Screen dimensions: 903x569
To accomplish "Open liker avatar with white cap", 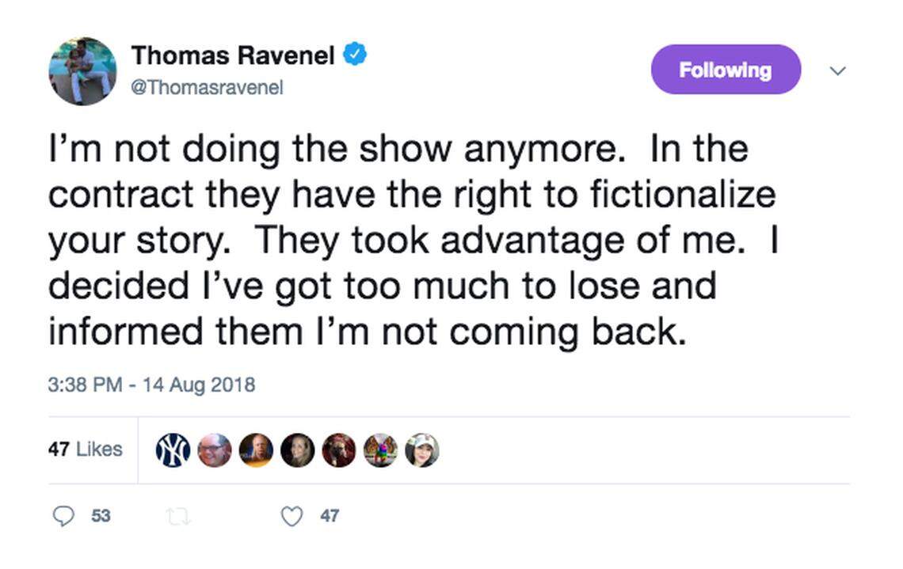I will click(421, 450).
